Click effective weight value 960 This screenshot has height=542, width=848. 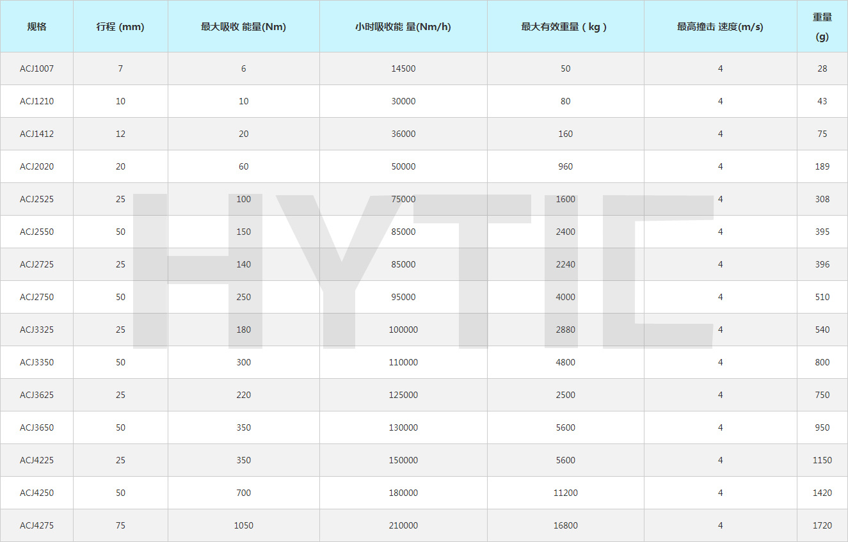point(566,166)
